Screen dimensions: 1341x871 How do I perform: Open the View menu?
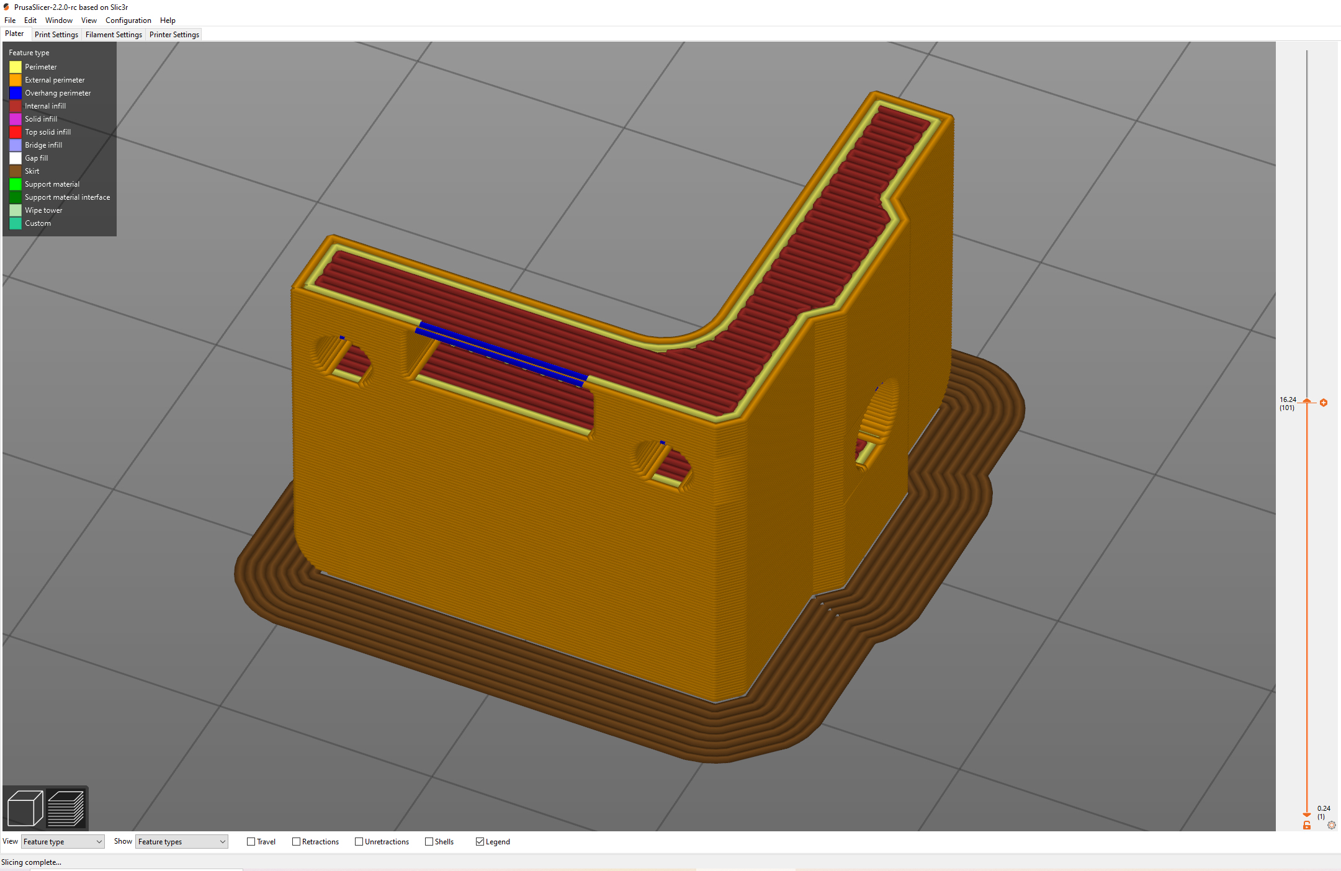89,20
